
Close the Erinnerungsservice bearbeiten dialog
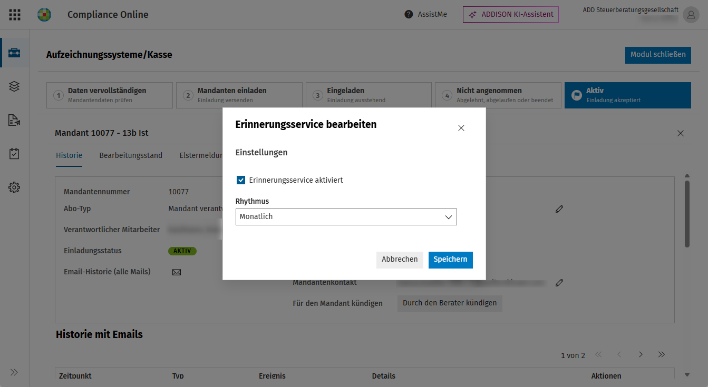click(461, 128)
